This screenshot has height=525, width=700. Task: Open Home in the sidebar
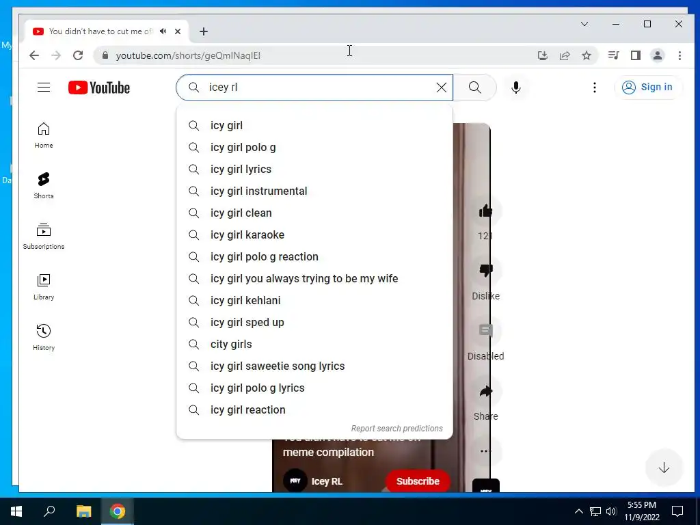[44, 135]
